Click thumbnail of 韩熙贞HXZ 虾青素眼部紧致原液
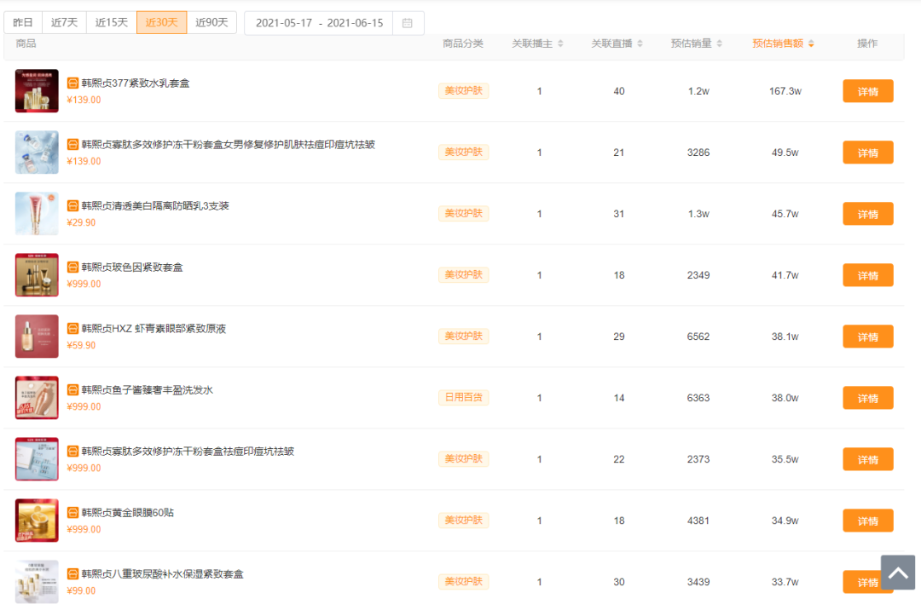This screenshot has width=921, height=610. point(37,336)
